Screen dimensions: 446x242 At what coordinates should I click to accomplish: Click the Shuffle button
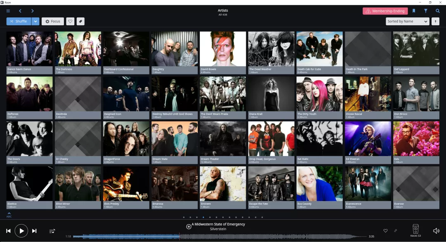pos(19,21)
